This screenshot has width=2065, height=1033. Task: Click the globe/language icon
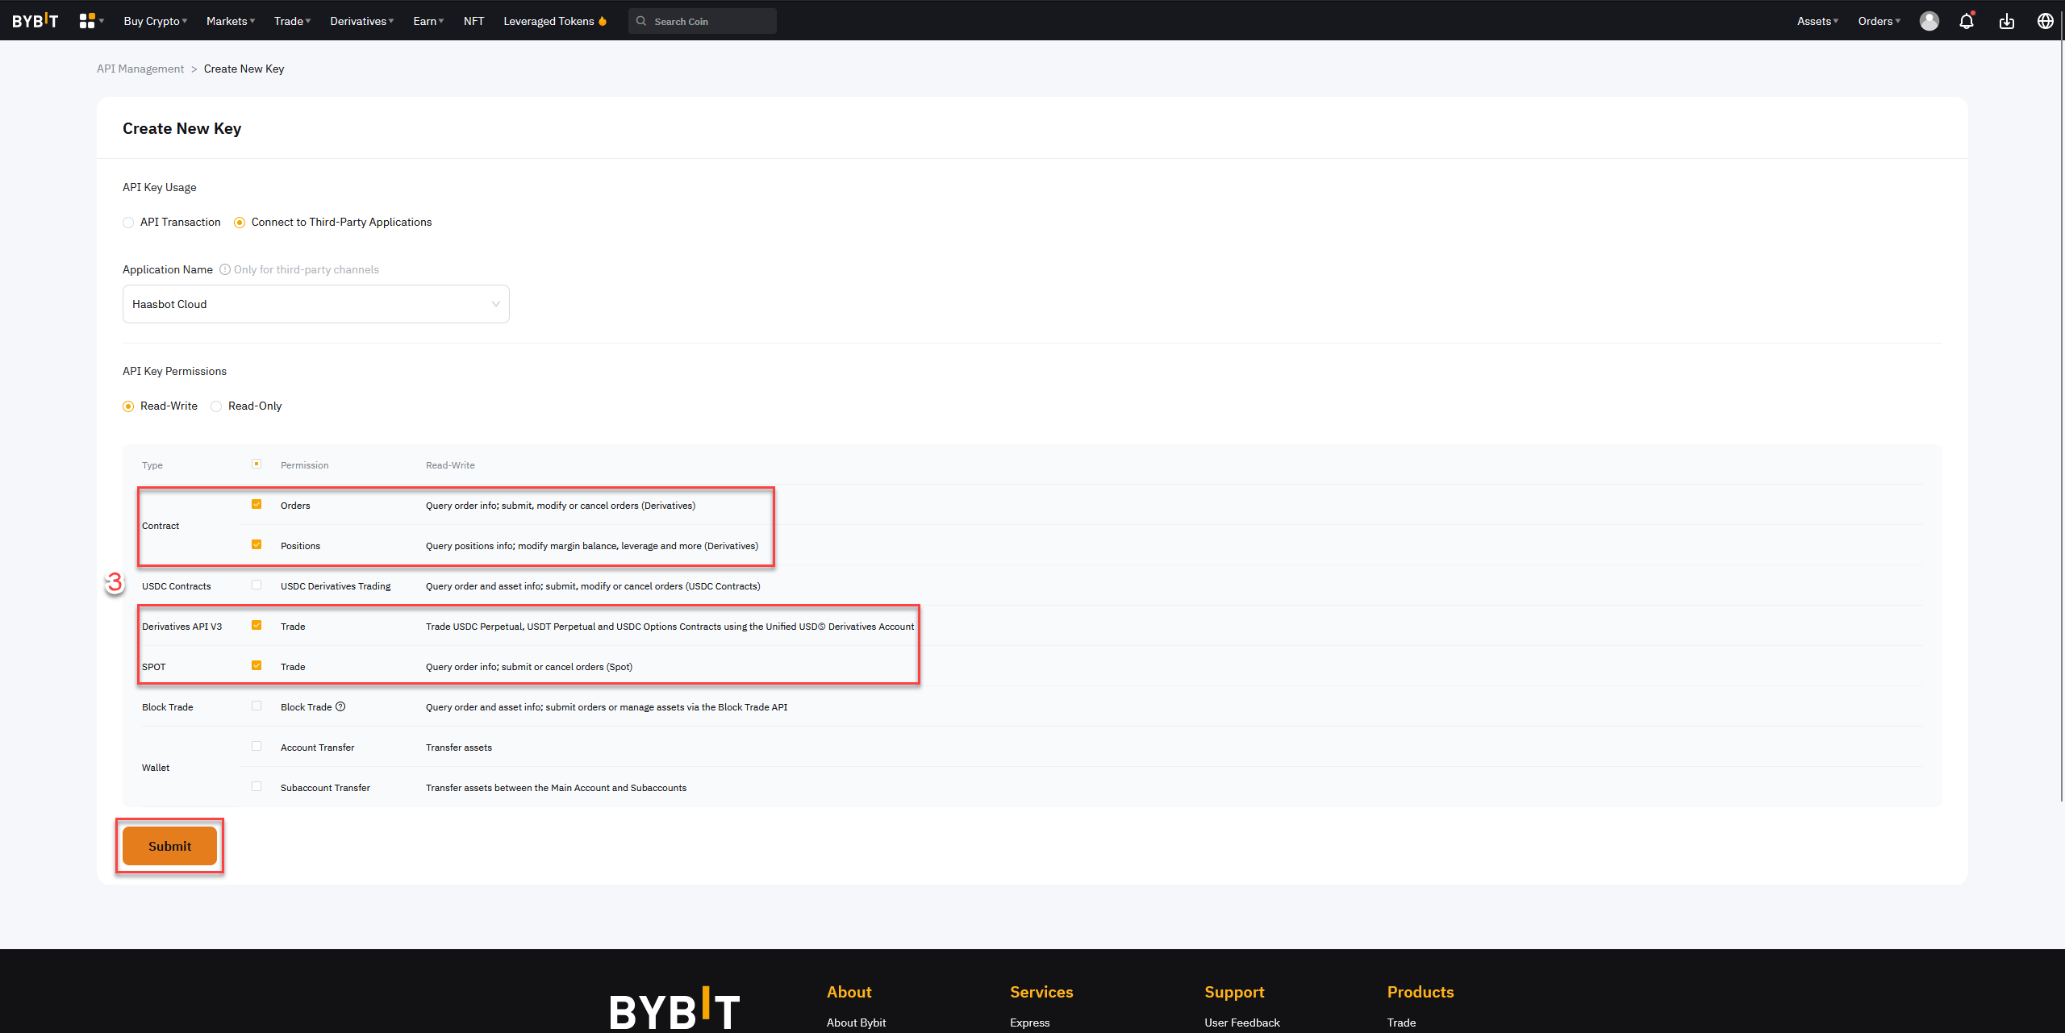(2046, 20)
